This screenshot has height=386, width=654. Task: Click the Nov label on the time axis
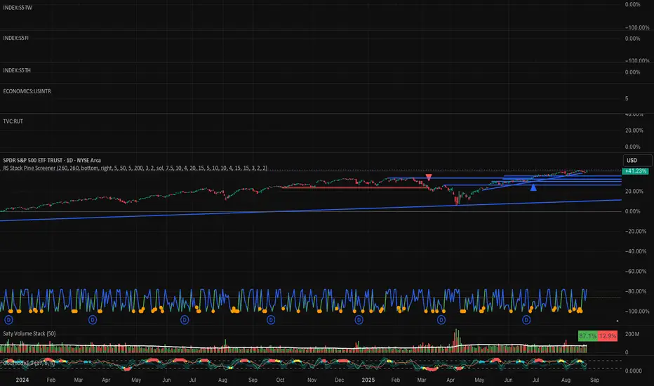tap(312, 380)
